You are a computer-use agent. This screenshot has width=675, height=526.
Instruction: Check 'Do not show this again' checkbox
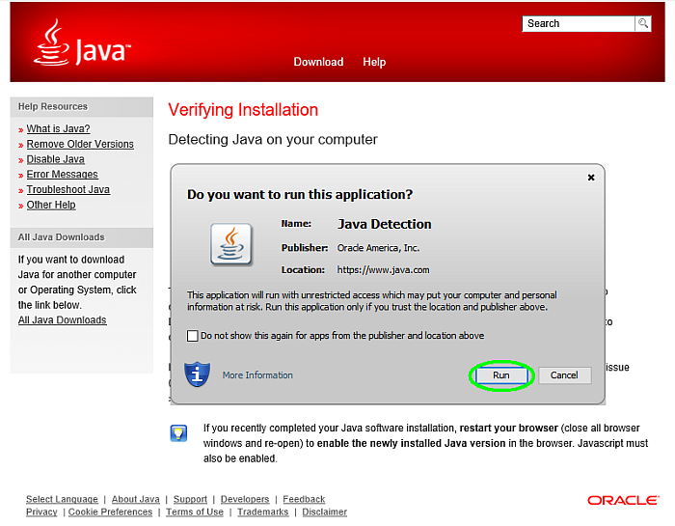coord(193,336)
